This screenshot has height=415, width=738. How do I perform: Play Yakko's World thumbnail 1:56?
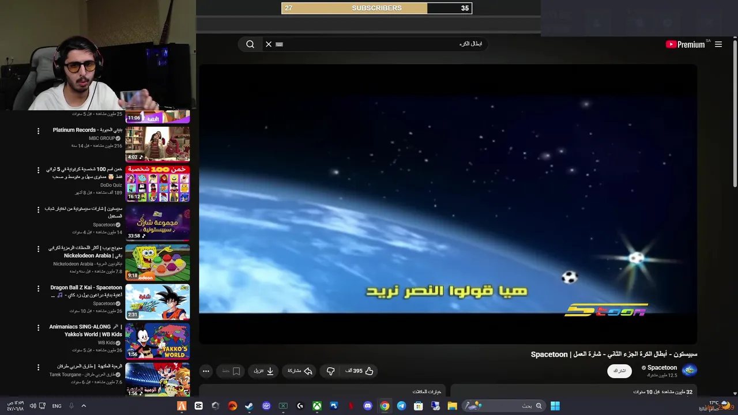click(x=157, y=341)
